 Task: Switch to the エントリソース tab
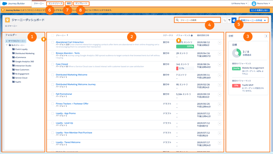pos(55,3)
